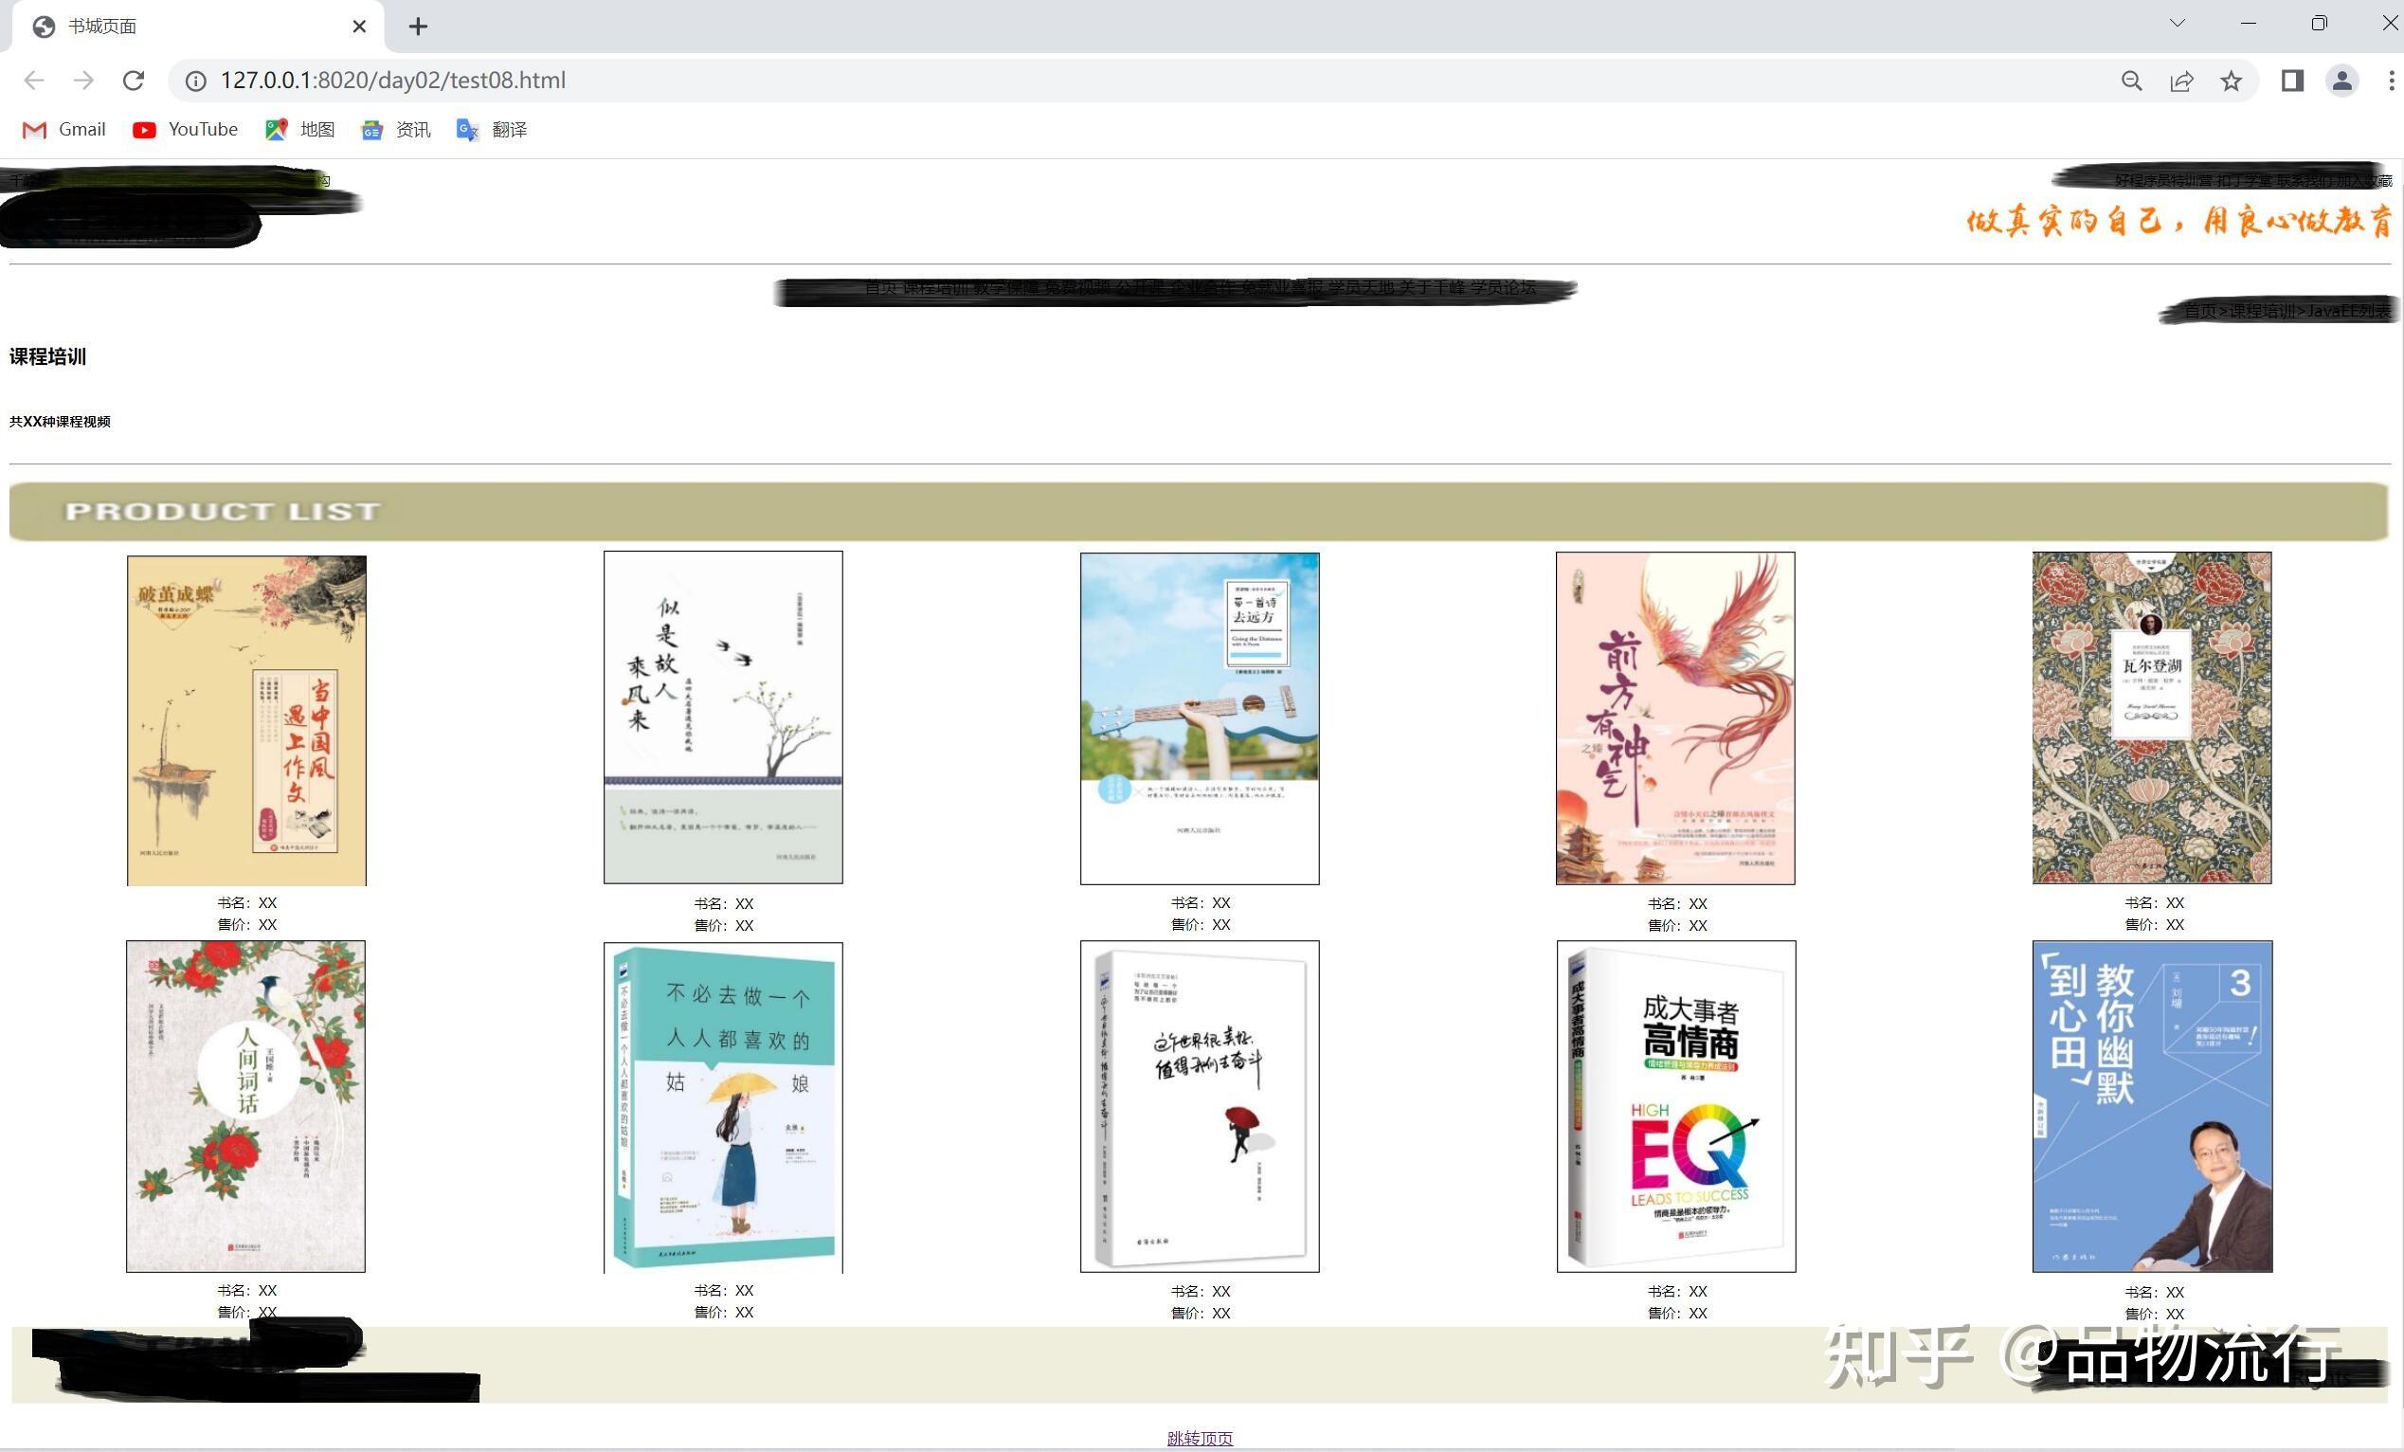2404x1452 pixels.
Task: Click the High EQ 高情商 book cover
Action: click(x=1675, y=1106)
